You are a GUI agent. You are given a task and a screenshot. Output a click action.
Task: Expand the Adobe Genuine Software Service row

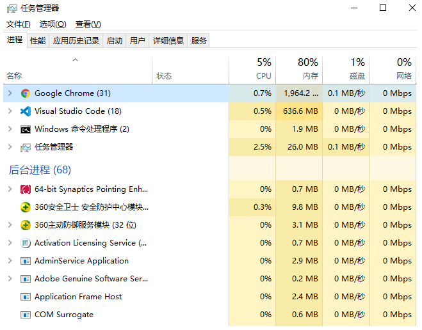[x=10, y=279]
